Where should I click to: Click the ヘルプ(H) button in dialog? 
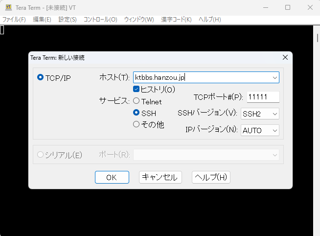[211, 177]
